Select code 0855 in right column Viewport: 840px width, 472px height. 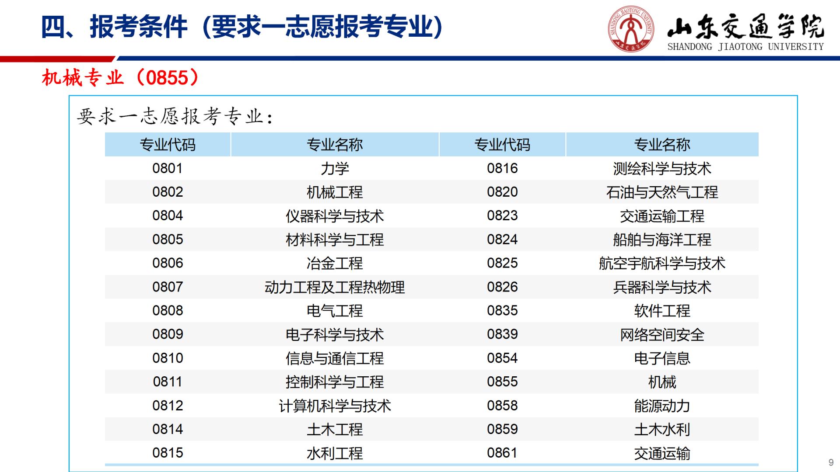click(x=502, y=382)
